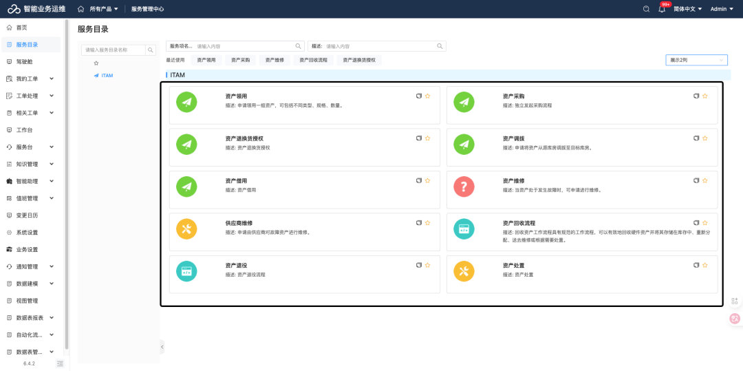The height and width of the screenshot is (371, 743).
Task: Collapse the catalog tree panel handle
Action: point(162,347)
